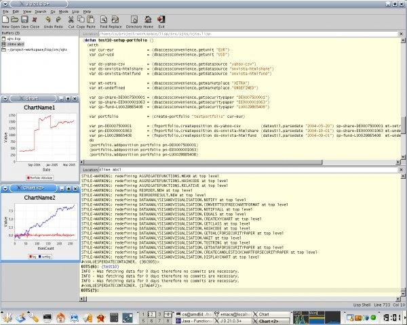The width and height of the screenshot is (407, 325).
Task: Close the lower slime pane with its X
Action: 401,169
